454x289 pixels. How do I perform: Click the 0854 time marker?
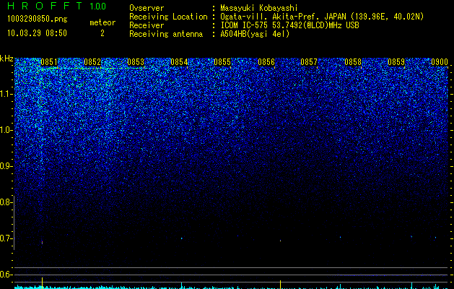click(x=179, y=62)
